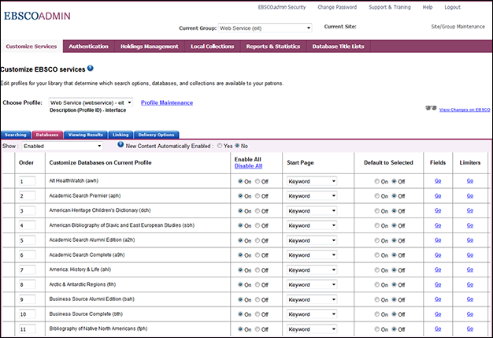Switch to the Delivery Options sub-tab
The height and width of the screenshot is (338, 493).
coord(156,135)
